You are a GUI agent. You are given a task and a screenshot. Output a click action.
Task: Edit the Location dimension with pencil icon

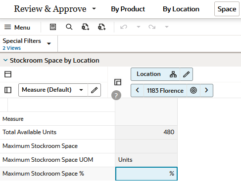187,74
